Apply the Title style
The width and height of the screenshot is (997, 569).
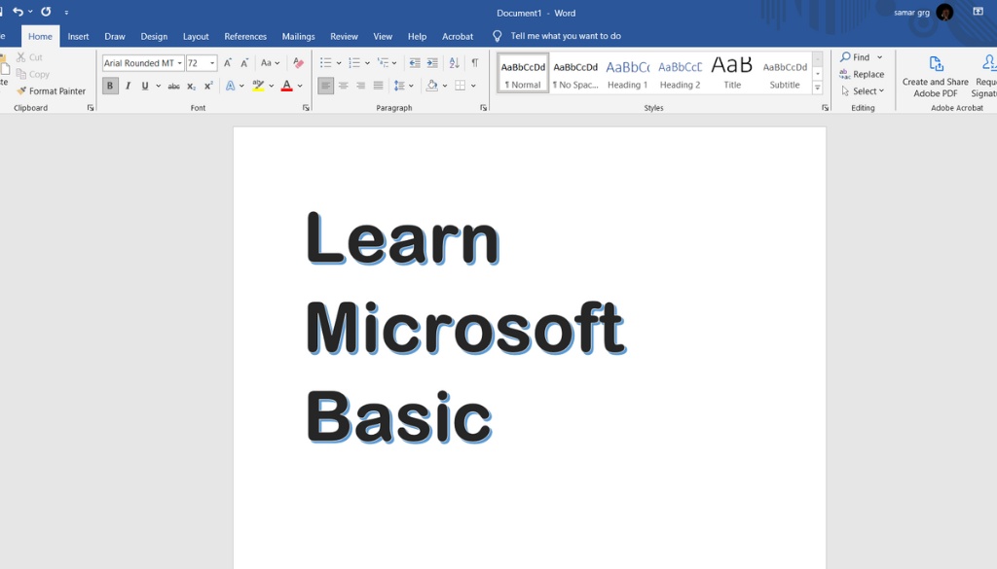pos(732,74)
